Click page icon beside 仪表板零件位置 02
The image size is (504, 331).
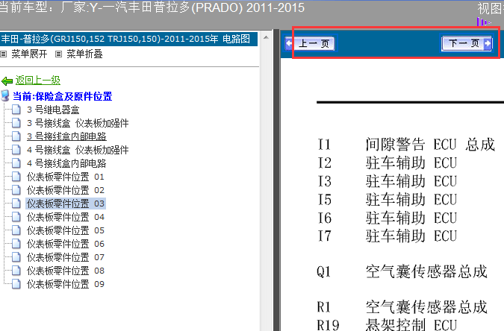[16, 190]
